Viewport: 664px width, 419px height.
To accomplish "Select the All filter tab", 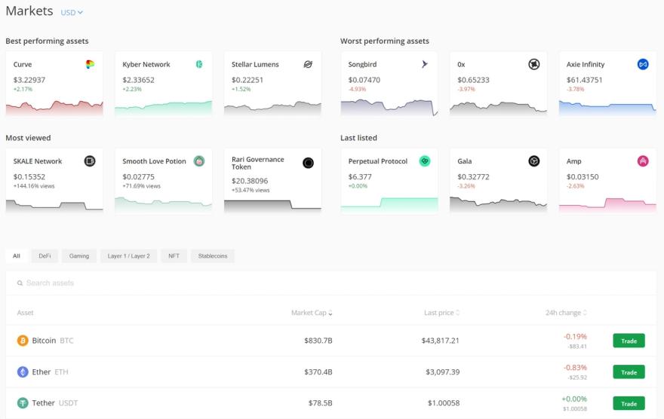I will [x=17, y=255].
